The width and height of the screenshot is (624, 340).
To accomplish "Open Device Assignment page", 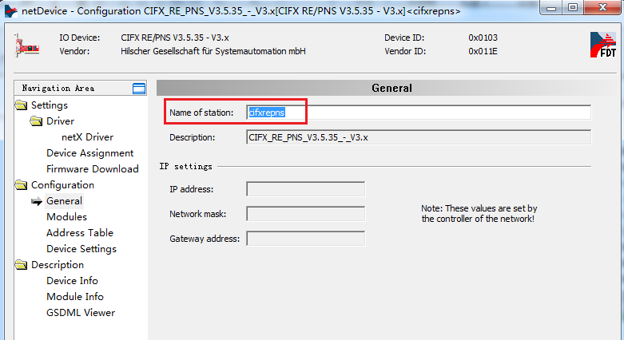I will click(x=90, y=153).
